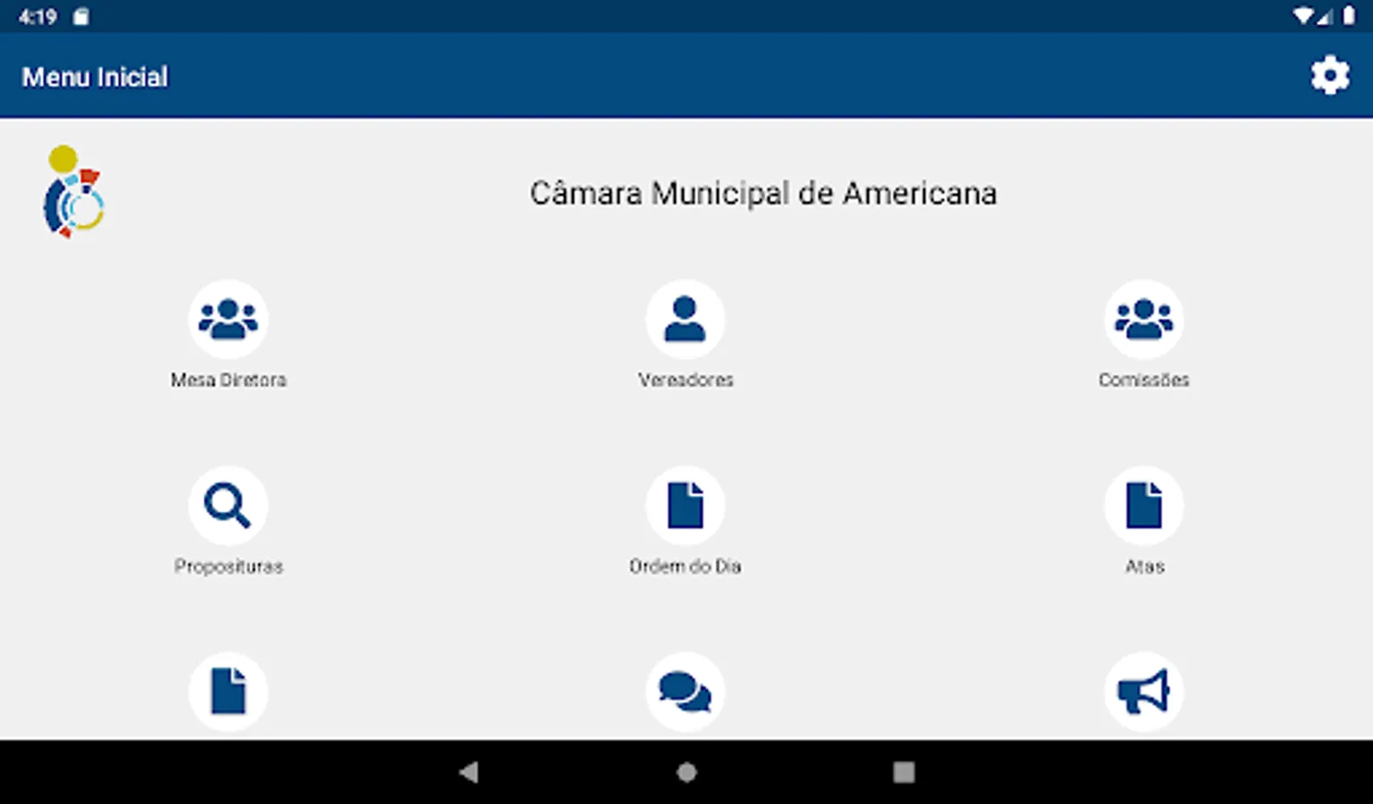Tap the chat bubbles icon
The image size is (1373, 804).
686,692
